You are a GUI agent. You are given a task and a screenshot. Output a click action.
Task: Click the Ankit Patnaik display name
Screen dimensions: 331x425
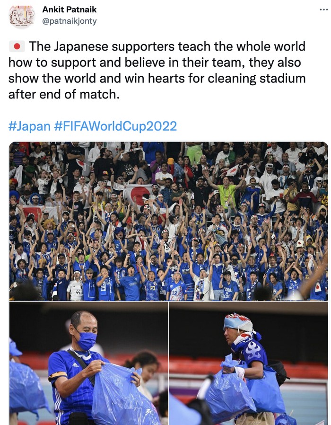(69, 9)
